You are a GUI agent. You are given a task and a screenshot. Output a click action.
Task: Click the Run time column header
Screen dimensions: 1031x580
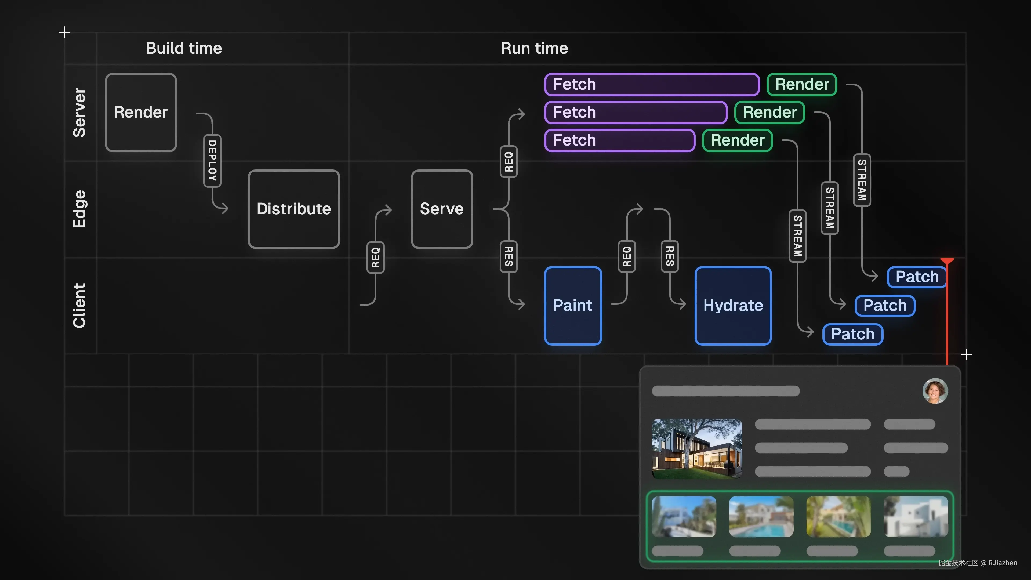534,48
